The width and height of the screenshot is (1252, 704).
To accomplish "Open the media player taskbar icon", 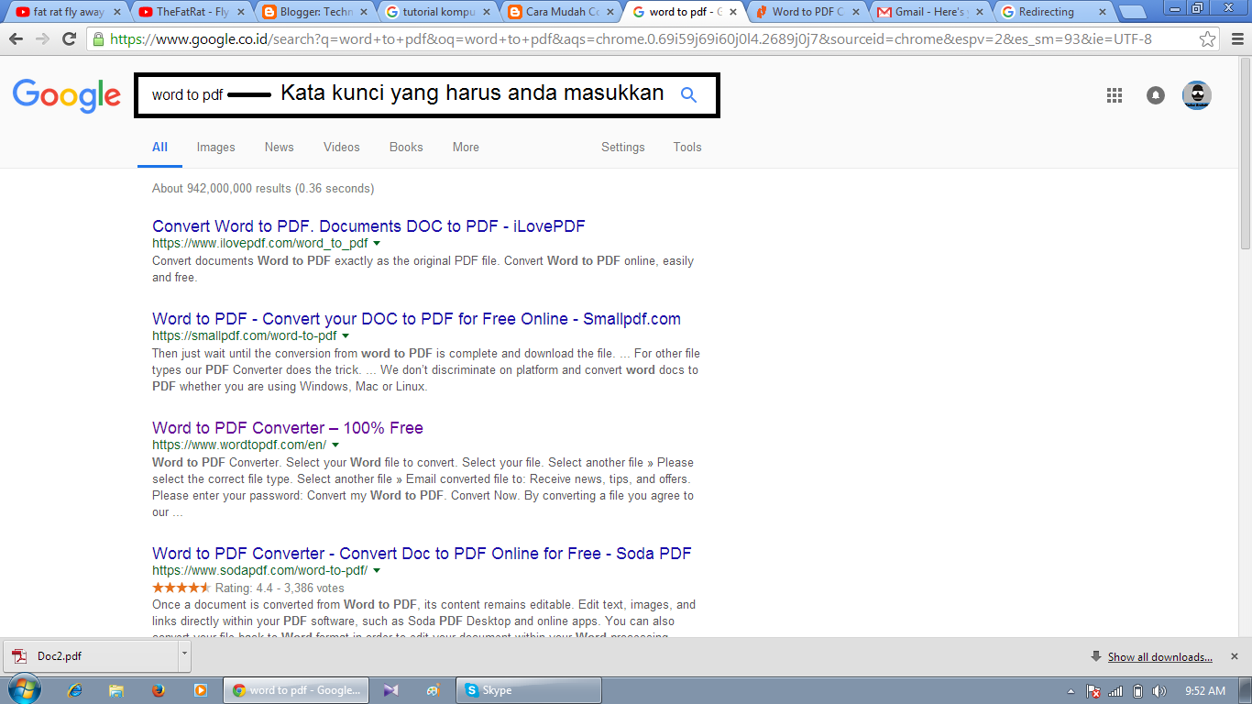I will click(200, 690).
